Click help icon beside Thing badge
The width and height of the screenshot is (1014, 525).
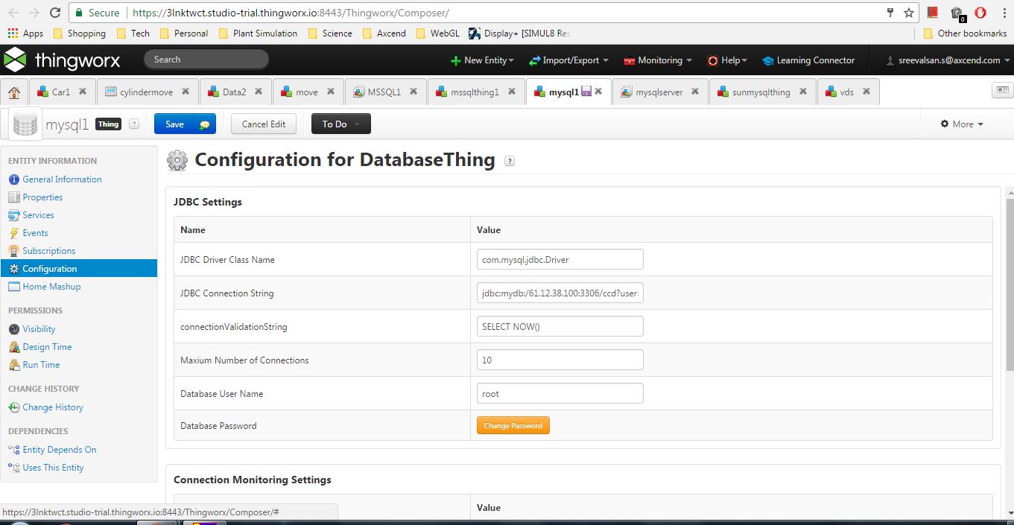coord(134,124)
